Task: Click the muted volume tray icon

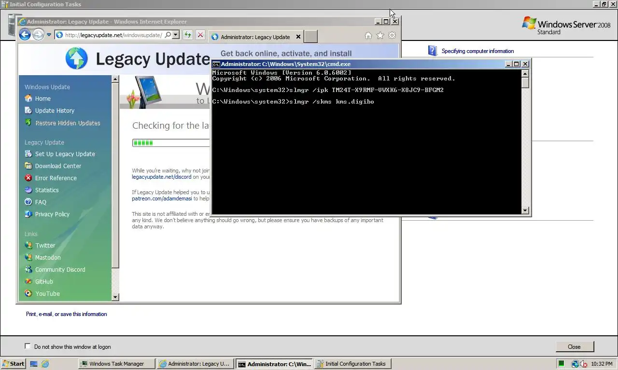Action: pyautogui.click(x=583, y=364)
